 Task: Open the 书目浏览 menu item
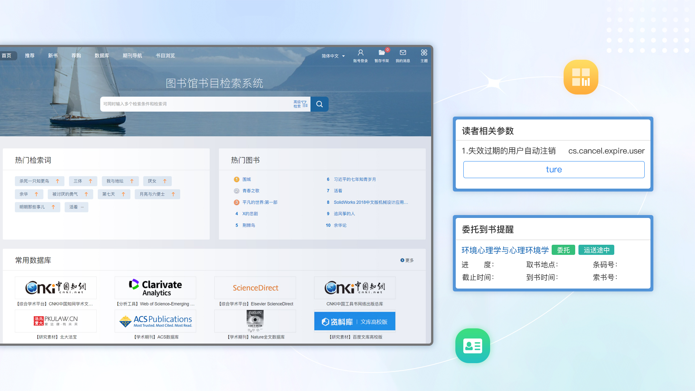(x=165, y=56)
